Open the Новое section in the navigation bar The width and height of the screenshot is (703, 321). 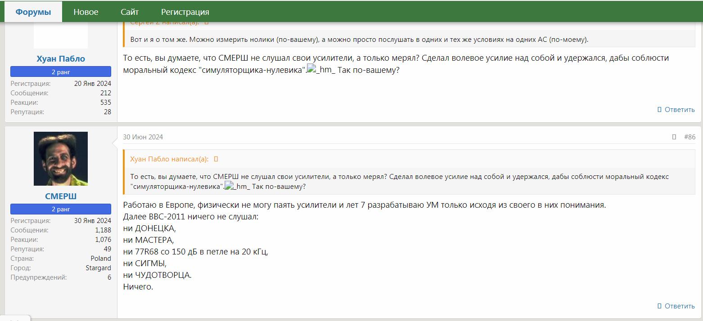pos(86,11)
